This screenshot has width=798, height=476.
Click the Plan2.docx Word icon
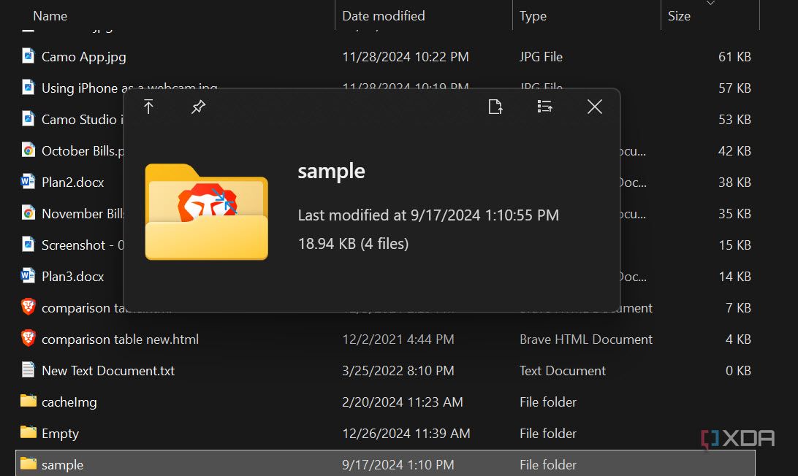28,182
